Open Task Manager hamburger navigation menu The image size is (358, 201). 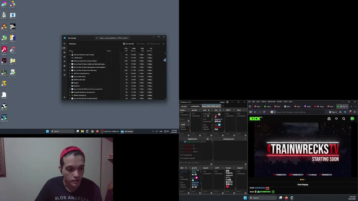click(64, 44)
